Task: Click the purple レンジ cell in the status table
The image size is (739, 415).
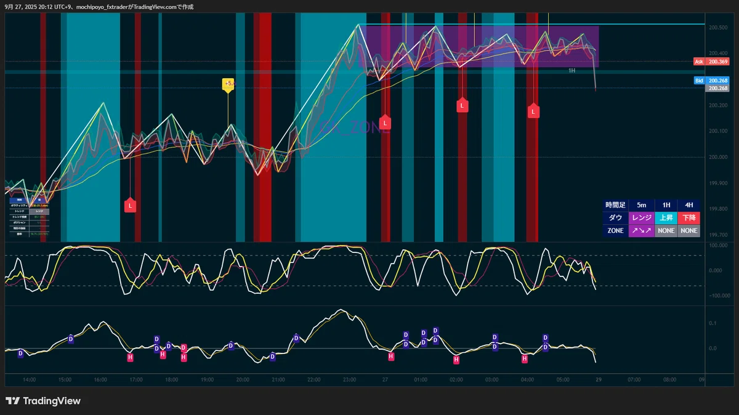Action: [x=641, y=218]
